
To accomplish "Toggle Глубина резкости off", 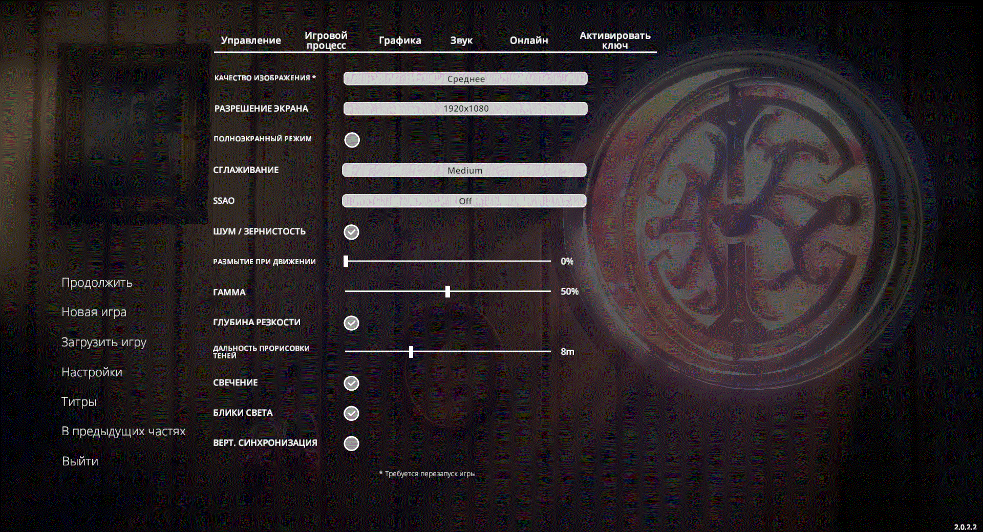I will click(351, 323).
